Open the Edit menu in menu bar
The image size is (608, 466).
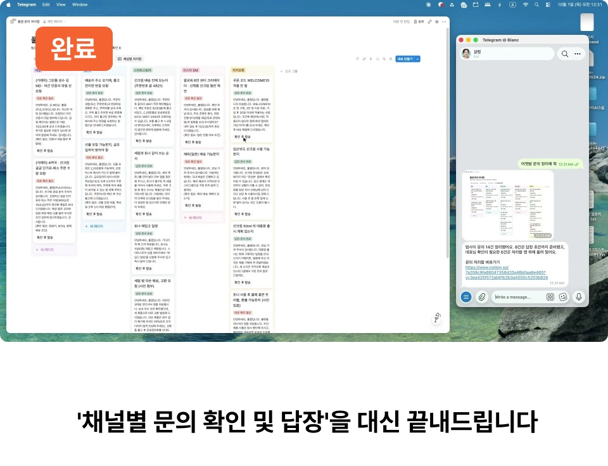46,4
